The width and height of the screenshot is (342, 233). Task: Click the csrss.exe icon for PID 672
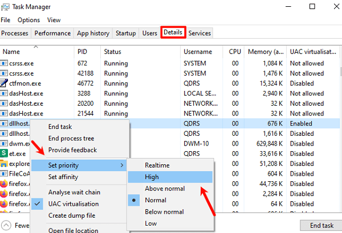coord(4,63)
